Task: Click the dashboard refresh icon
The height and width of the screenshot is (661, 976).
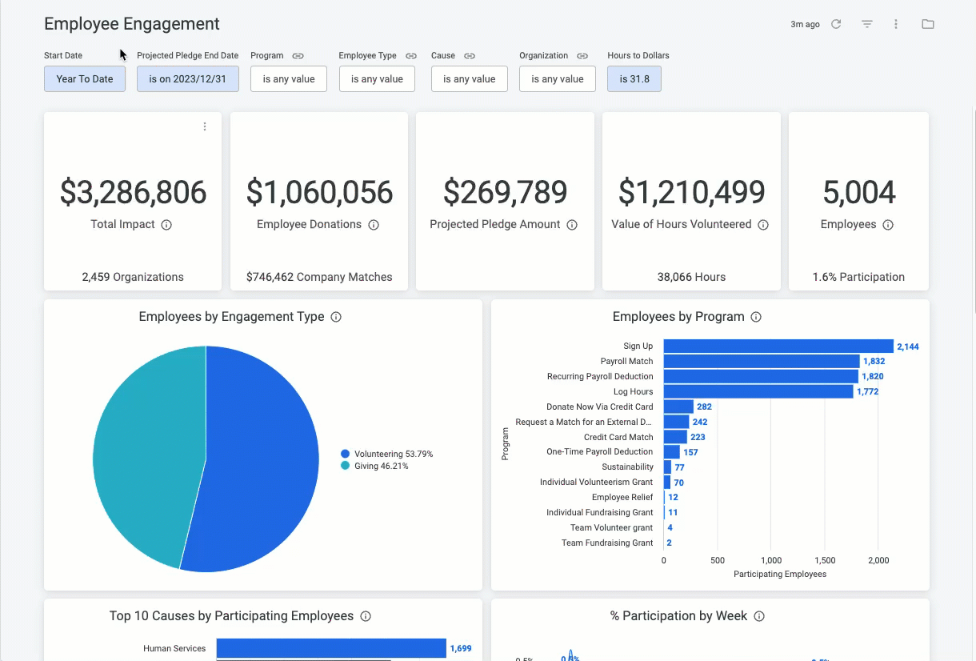Action: (x=836, y=24)
